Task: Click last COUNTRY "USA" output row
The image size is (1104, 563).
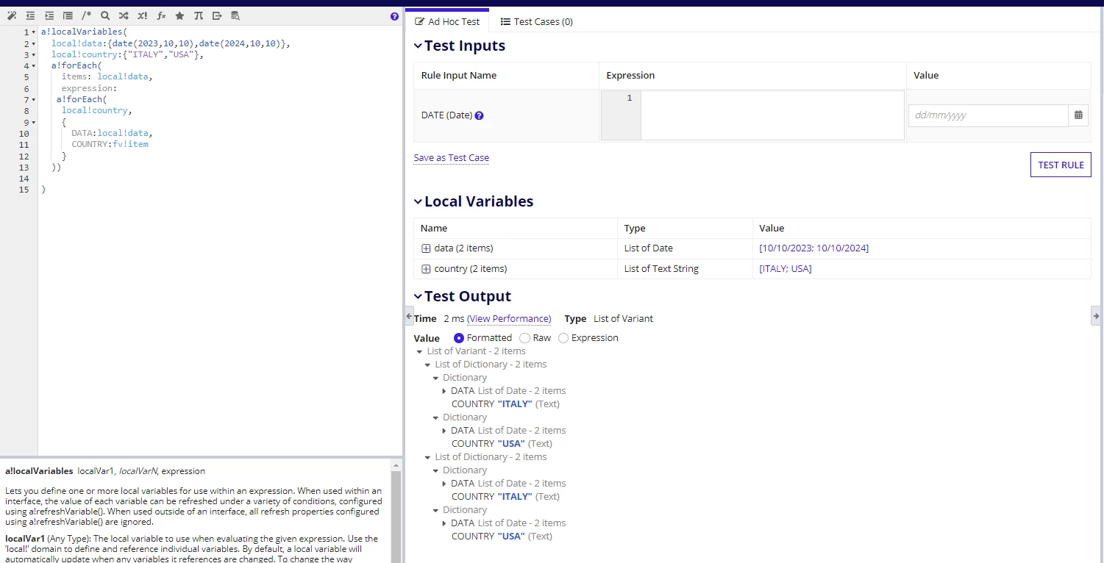Action: click(x=502, y=537)
